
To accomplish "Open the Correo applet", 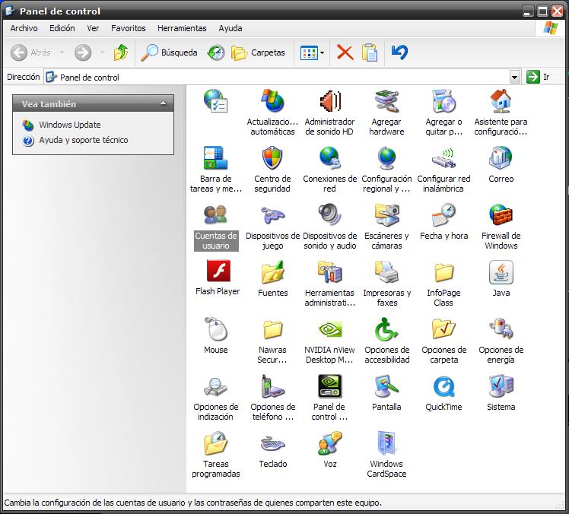I will coord(501,158).
